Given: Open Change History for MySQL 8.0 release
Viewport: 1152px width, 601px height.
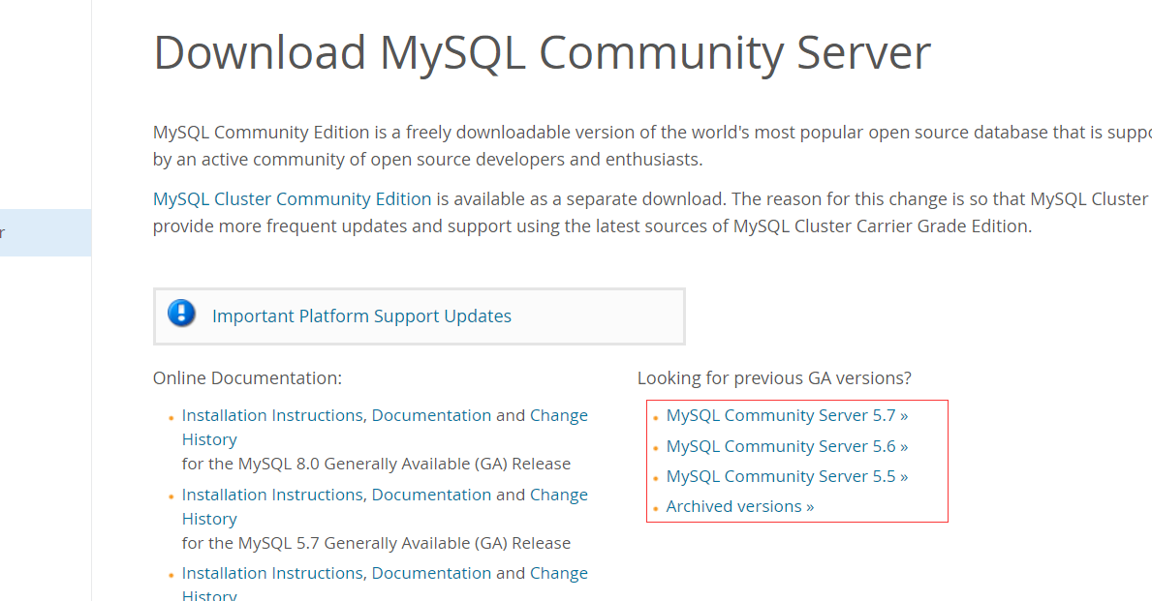Looking at the screenshot, I should [x=558, y=415].
